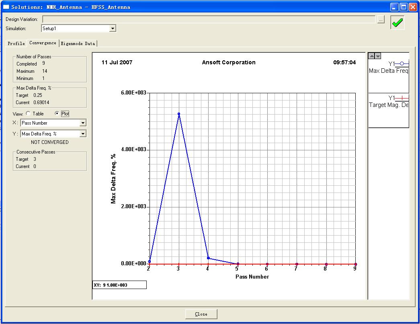Screen dimensions: 420x324
Task: Click the XY coordinate readout box
Action: tap(119, 285)
